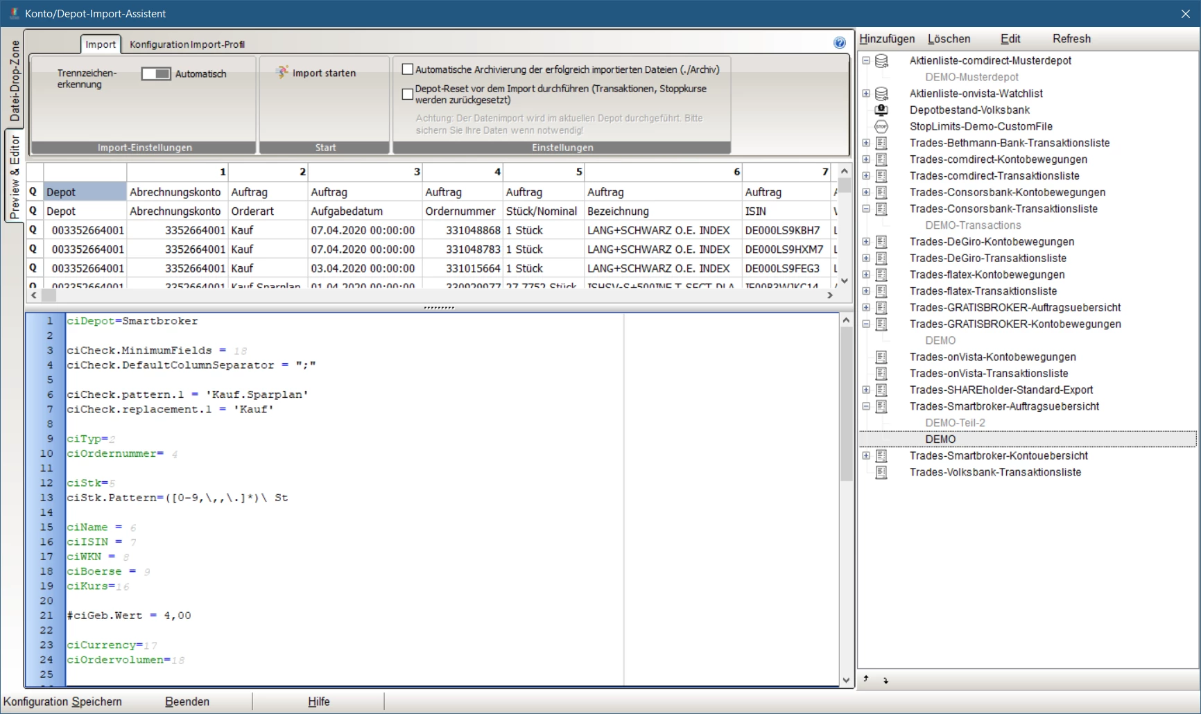Open the Konfiguration Import-Profil tab
Viewport: 1201px width, 714px height.
tap(187, 44)
